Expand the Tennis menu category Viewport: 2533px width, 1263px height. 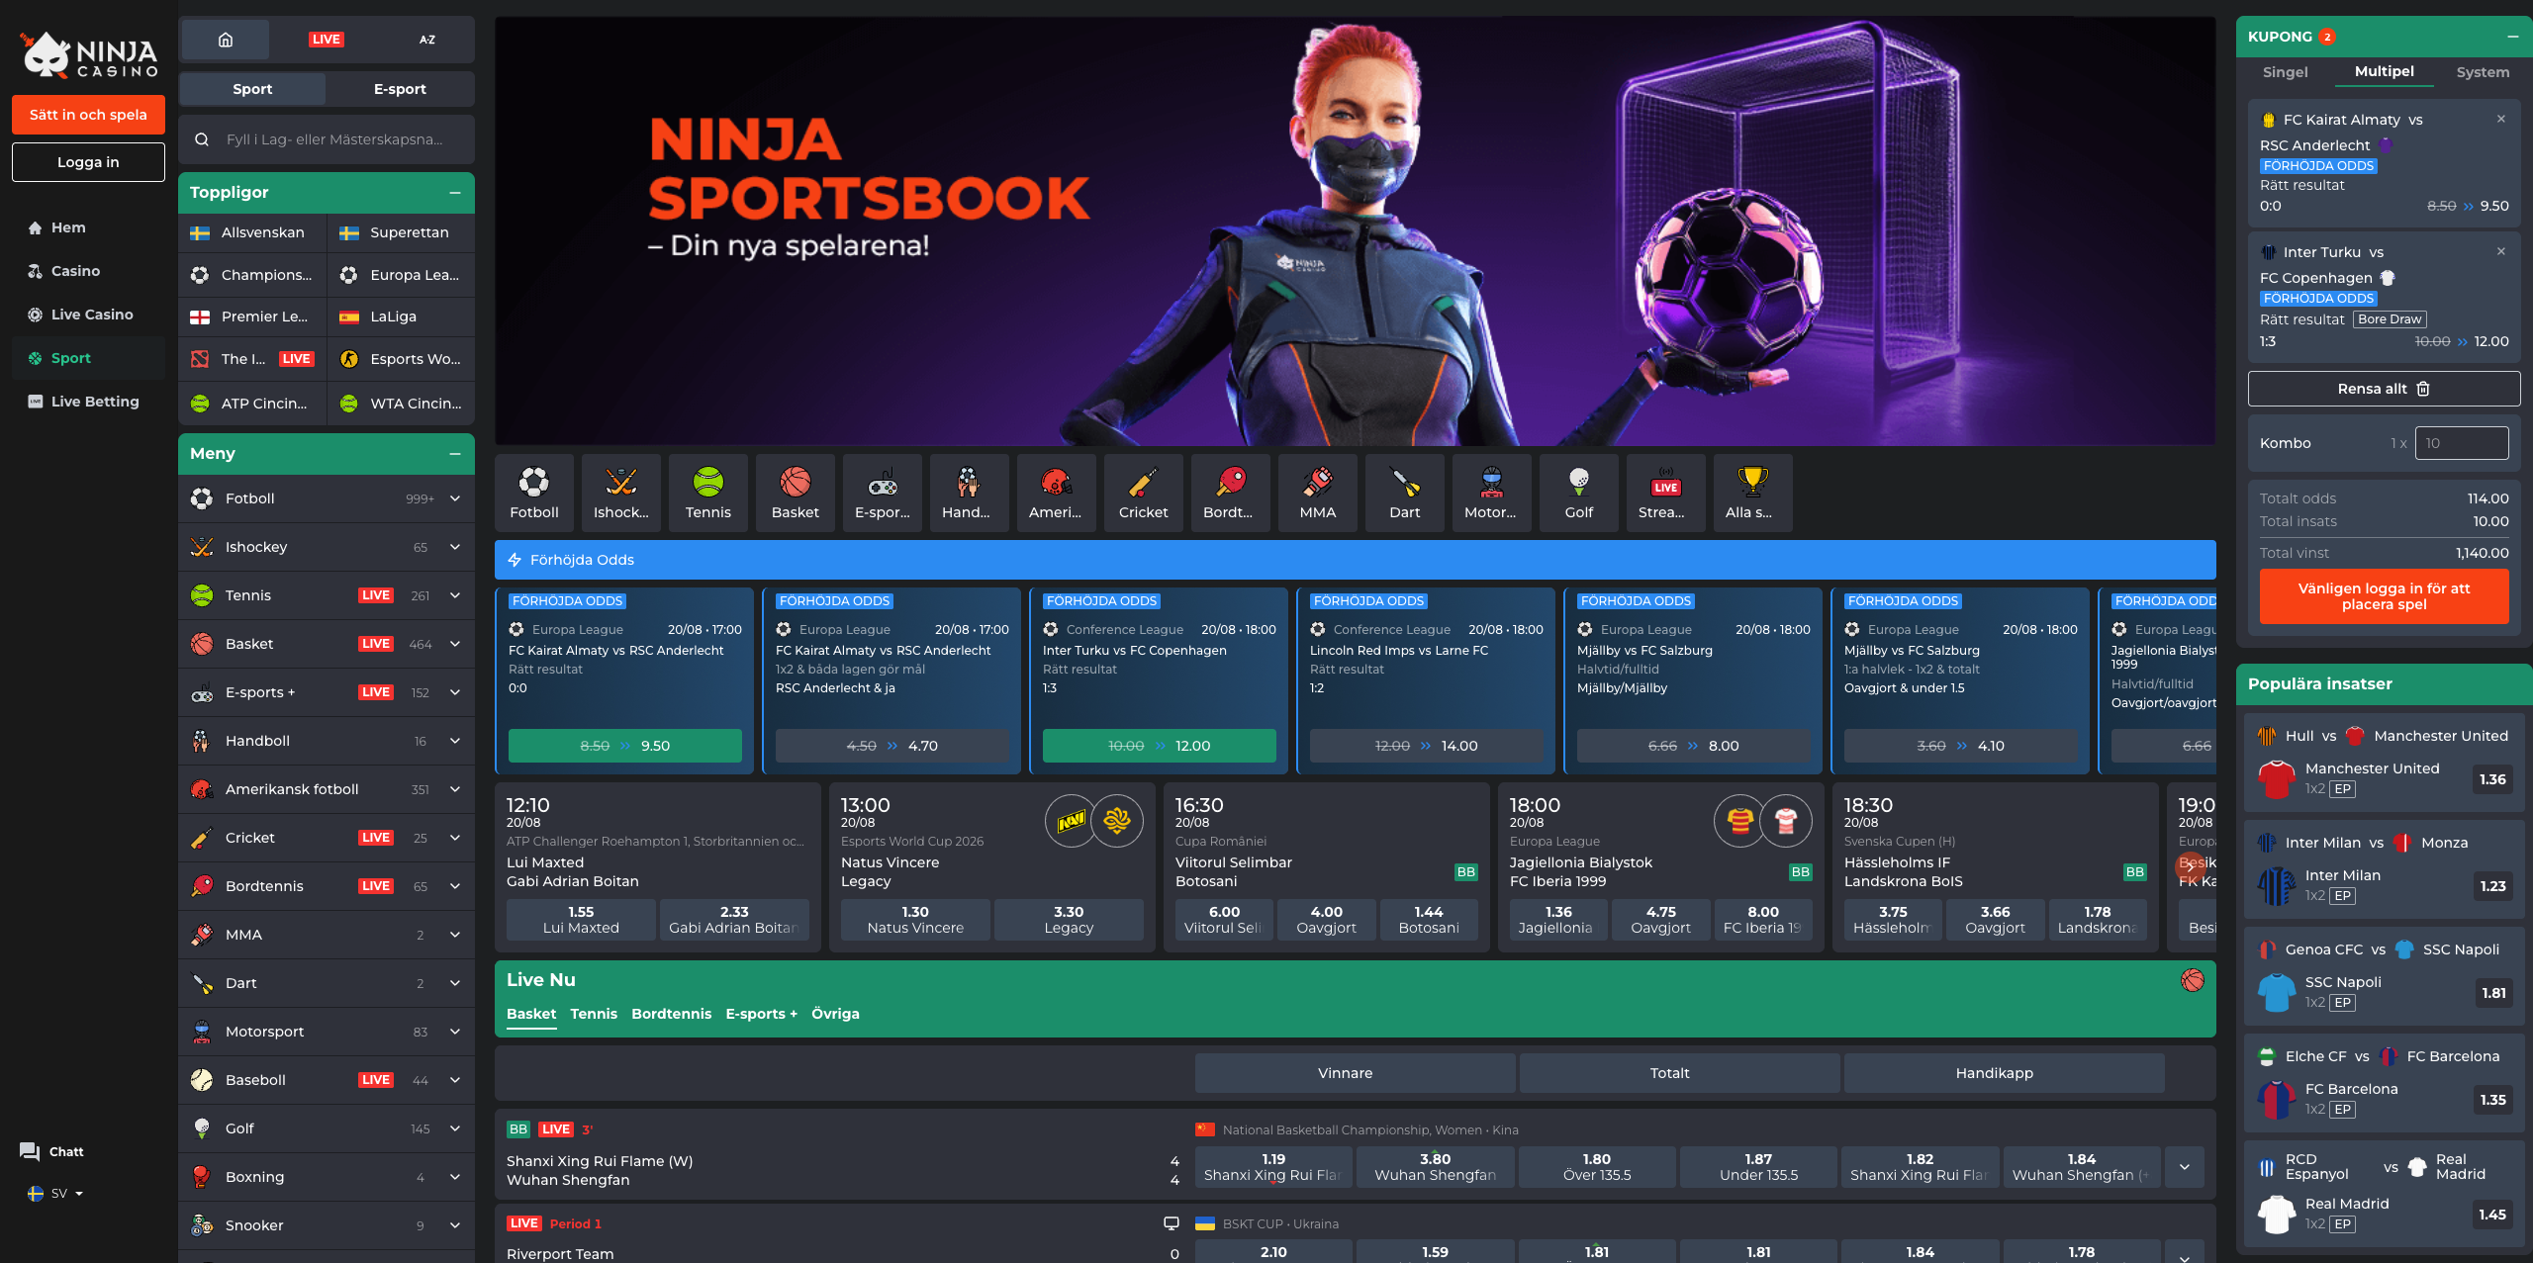(455, 595)
